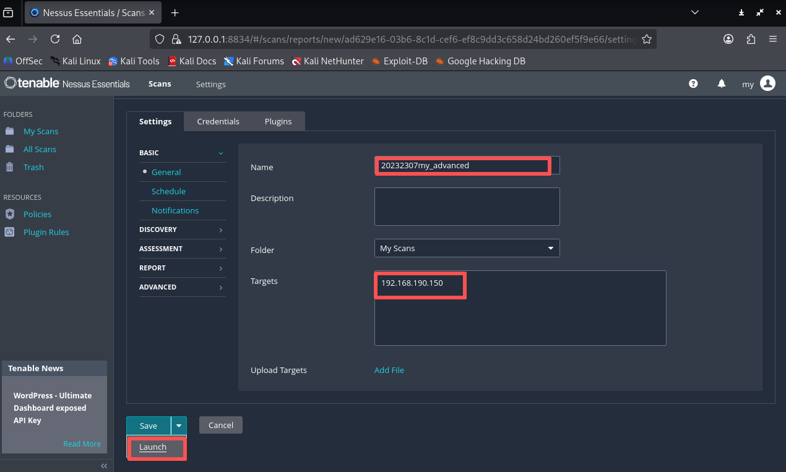Screen dimensions: 786x472
Task: Click the Tenable Nessus Essentials logo
Action: [x=67, y=84]
